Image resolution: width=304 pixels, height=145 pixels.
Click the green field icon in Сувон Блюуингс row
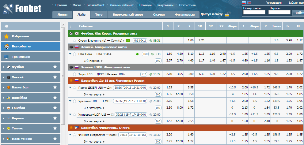(128, 40)
